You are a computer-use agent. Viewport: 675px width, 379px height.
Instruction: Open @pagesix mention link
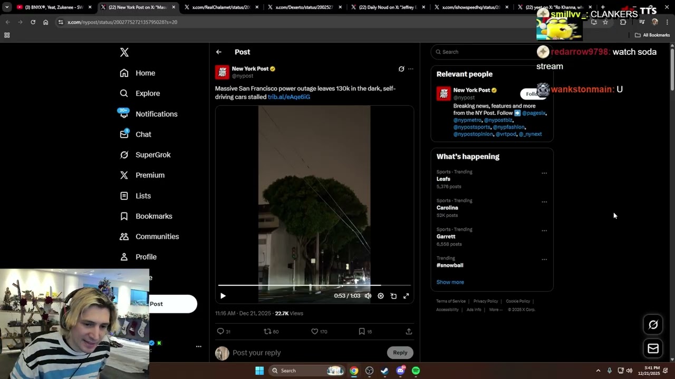point(534,113)
